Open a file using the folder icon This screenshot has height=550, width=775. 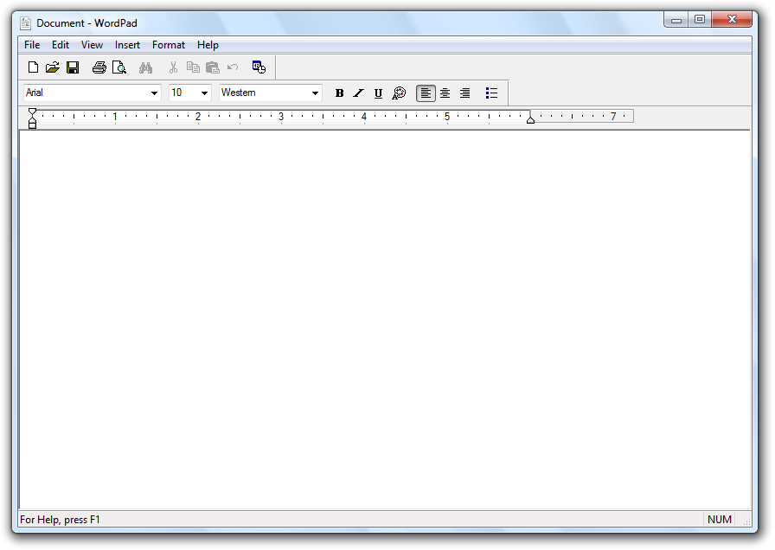[x=53, y=67]
